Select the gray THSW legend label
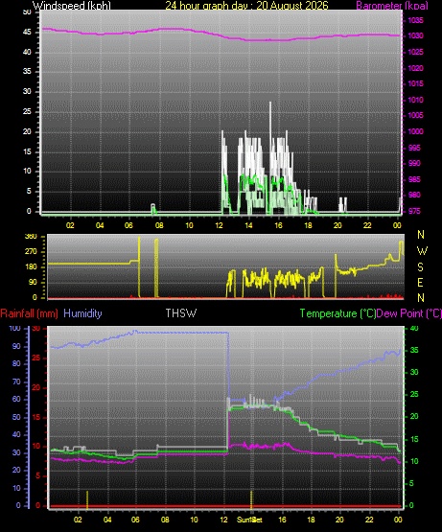The width and height of the screenshot is (442, 532). click(180, 313)
